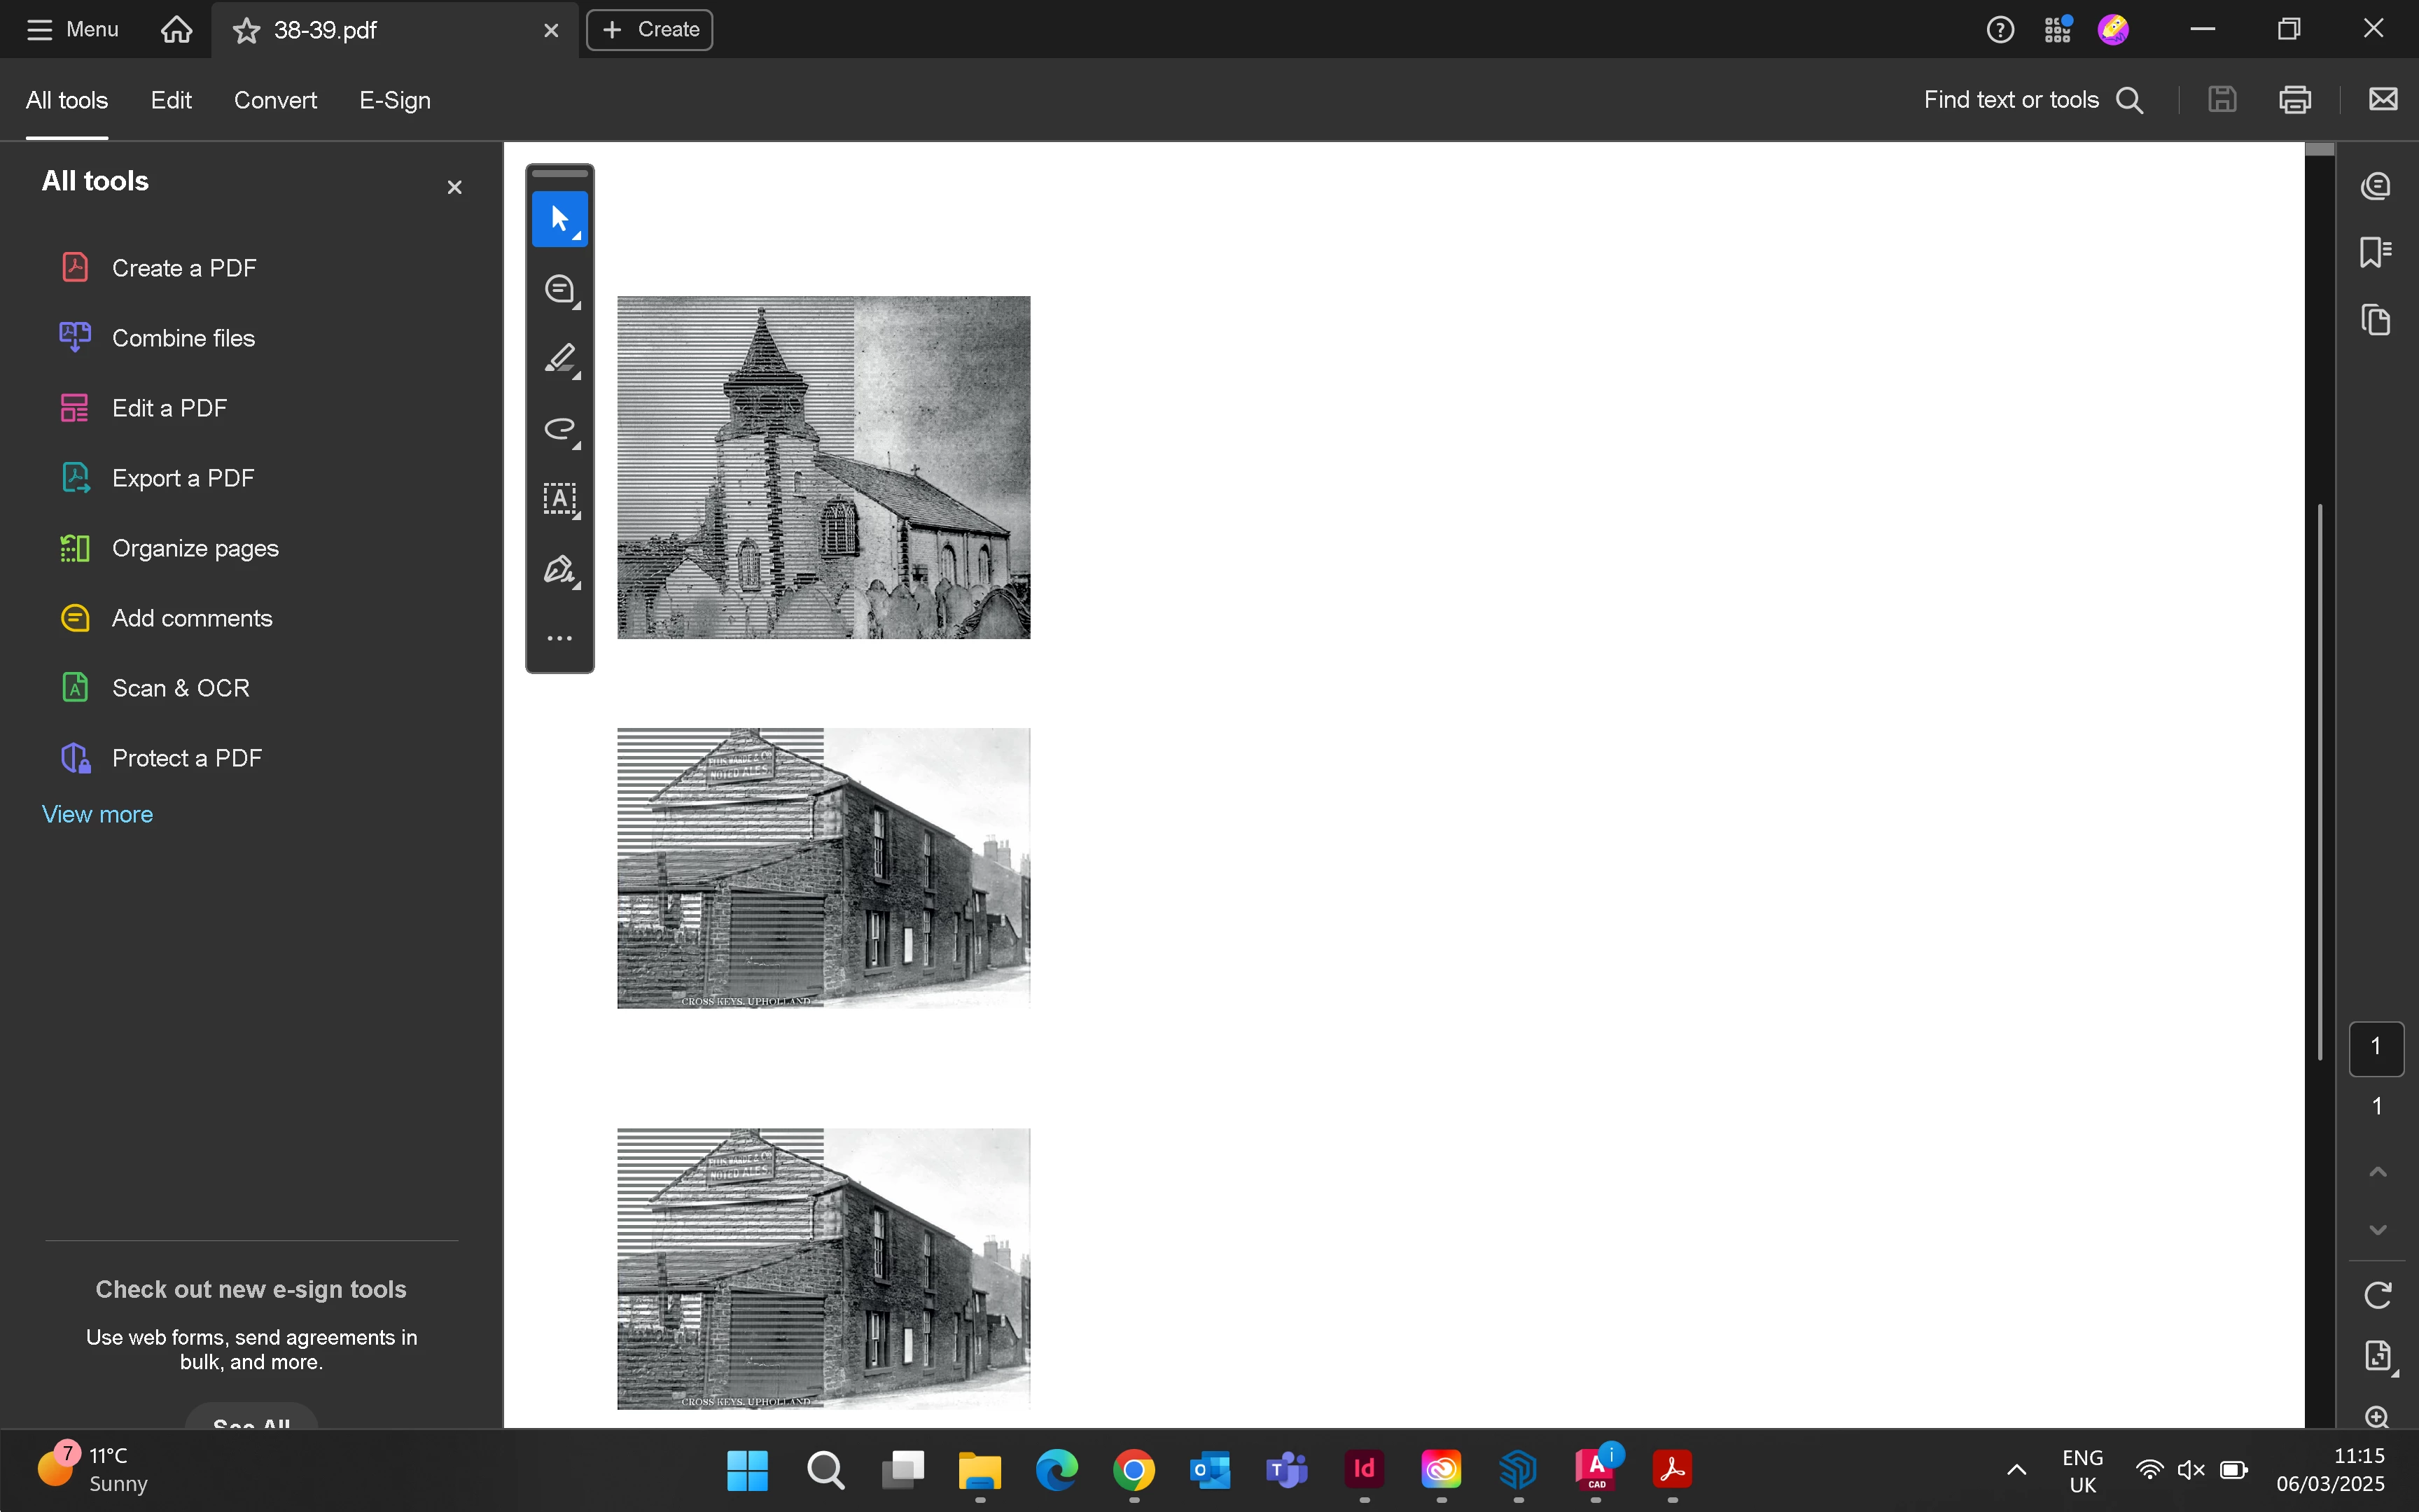Close the All tools panel
The height and width of the screenshot is (1512, 2419).
tap(454, 188)
